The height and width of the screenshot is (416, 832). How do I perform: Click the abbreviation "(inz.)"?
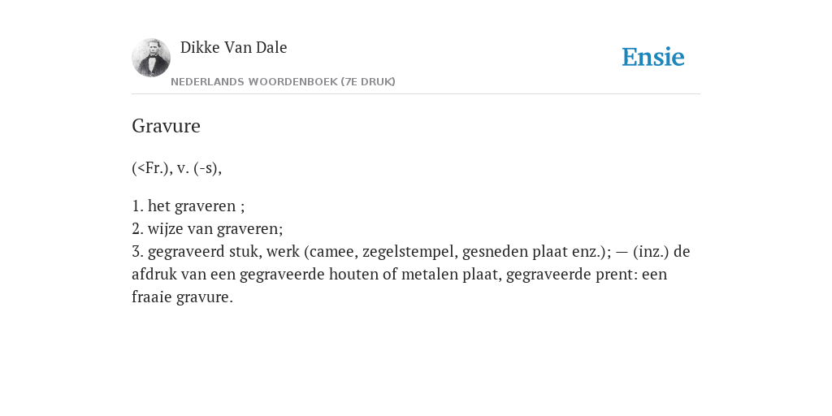pos(651,252)
